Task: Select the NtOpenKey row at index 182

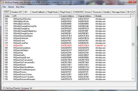Action: click(67, 53)
